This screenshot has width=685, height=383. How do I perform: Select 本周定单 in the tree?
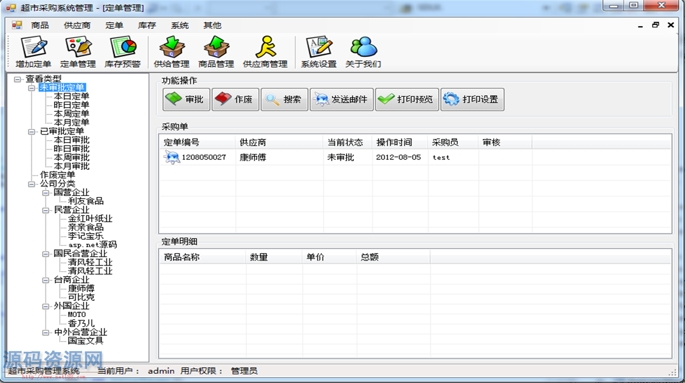click(x=72, y=114)
